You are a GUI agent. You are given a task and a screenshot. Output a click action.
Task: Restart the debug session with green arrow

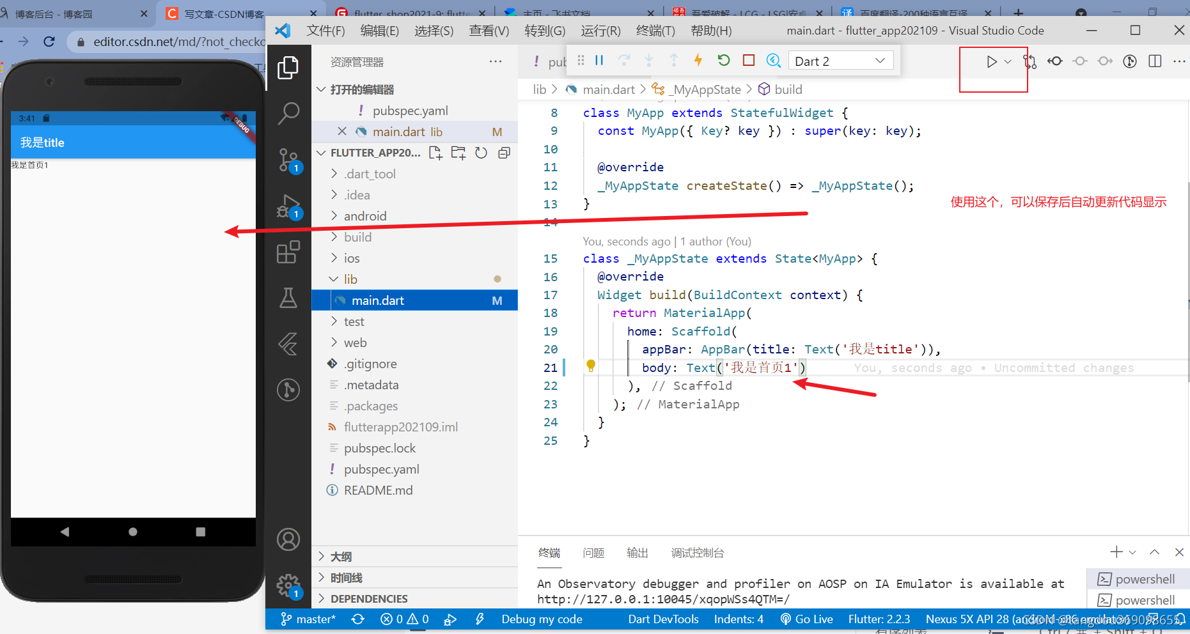coord(723,61)
